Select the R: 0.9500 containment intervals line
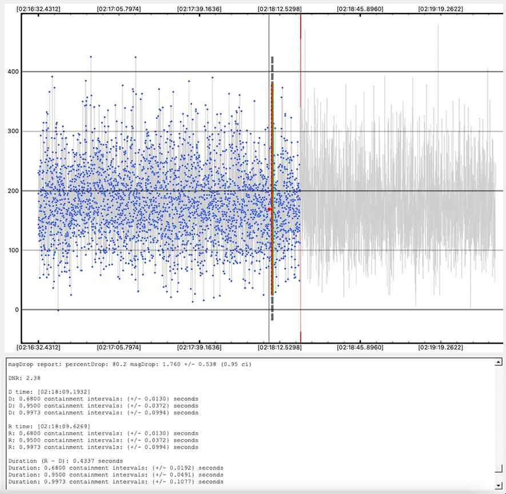The height and width of the screenshot is (494, 506). point(103,440)
